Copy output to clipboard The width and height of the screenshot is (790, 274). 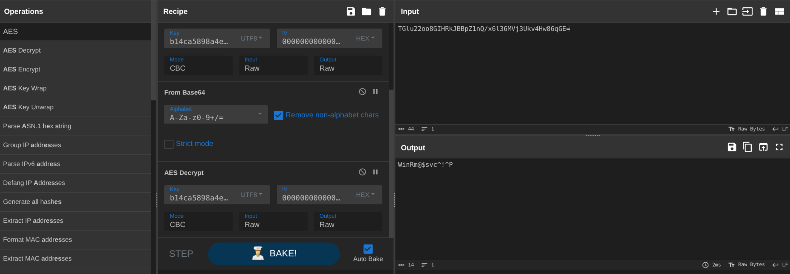pos(747,147)
